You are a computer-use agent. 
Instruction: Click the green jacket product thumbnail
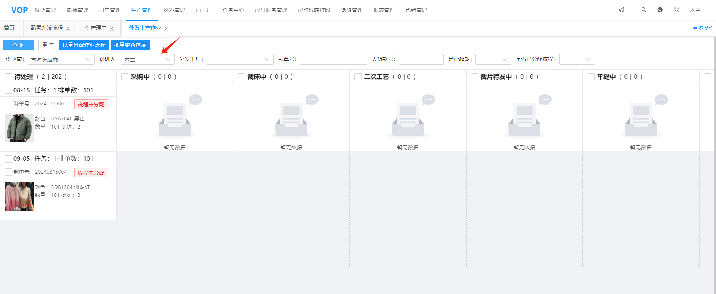pyautogui.click(x=19, y=128)
